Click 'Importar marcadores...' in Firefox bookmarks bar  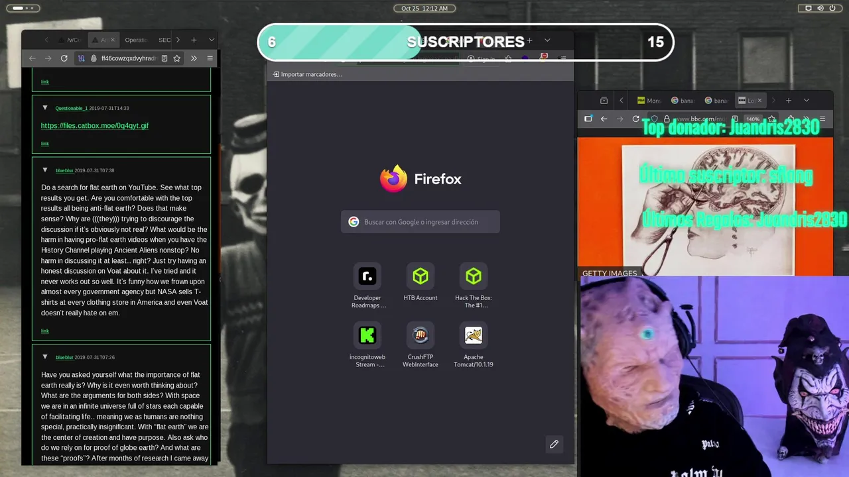[x=308, y=74]
